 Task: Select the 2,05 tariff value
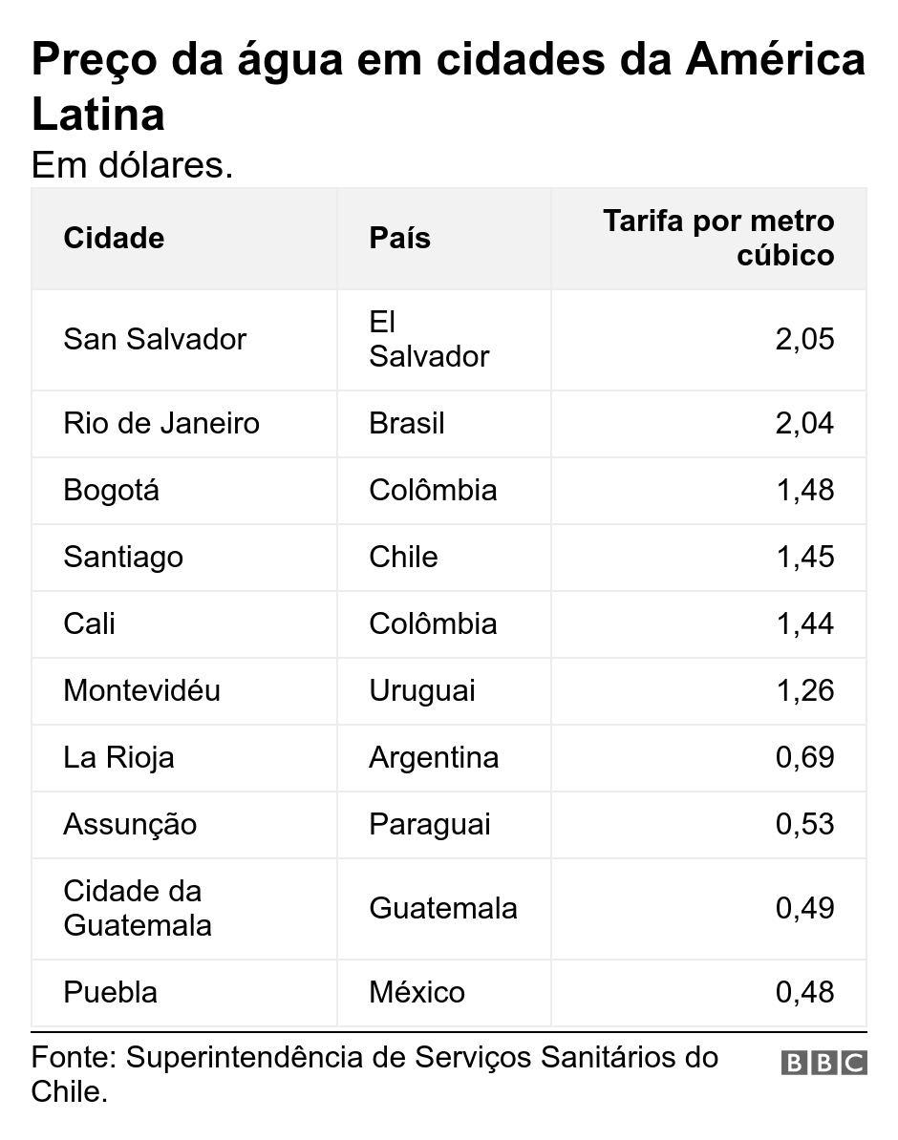tap(804, 340)
